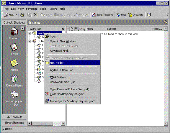Viewport: 170px width, 133px height.
Task: Click Folder List scroll left arrow
Action: click(x=30, y=123)
